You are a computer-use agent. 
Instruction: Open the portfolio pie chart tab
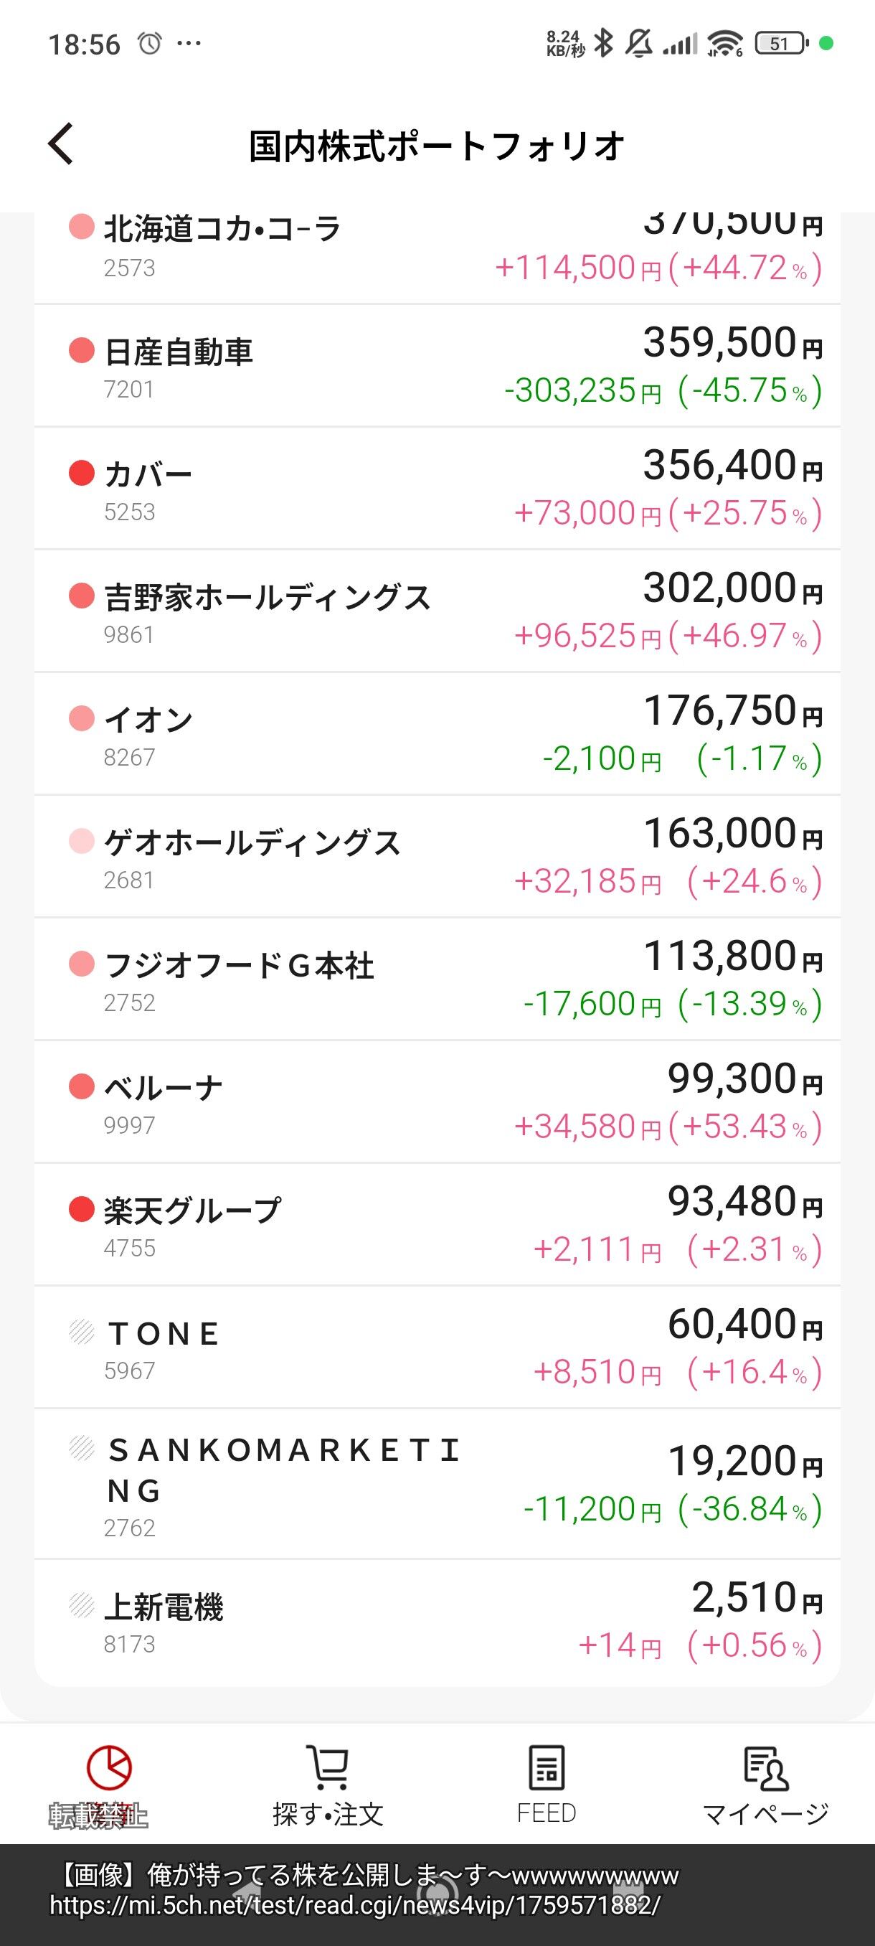[110, 1768]
